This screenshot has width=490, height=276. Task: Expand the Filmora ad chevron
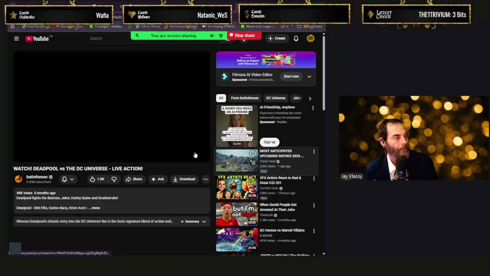click(309, 76)
